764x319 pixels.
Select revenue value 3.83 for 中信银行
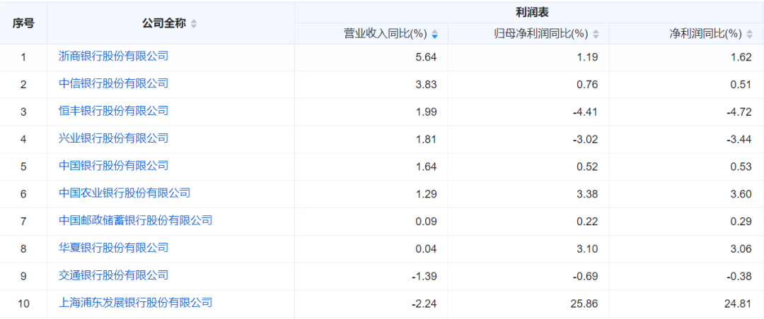coord(427,85)
